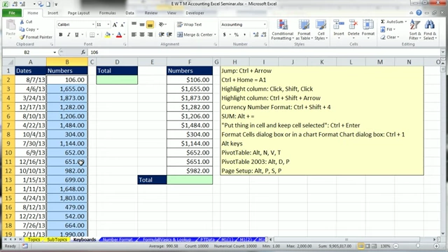Click macro record icon in status bar
Viewport: 448px width, 252px height.
(25, 246)
